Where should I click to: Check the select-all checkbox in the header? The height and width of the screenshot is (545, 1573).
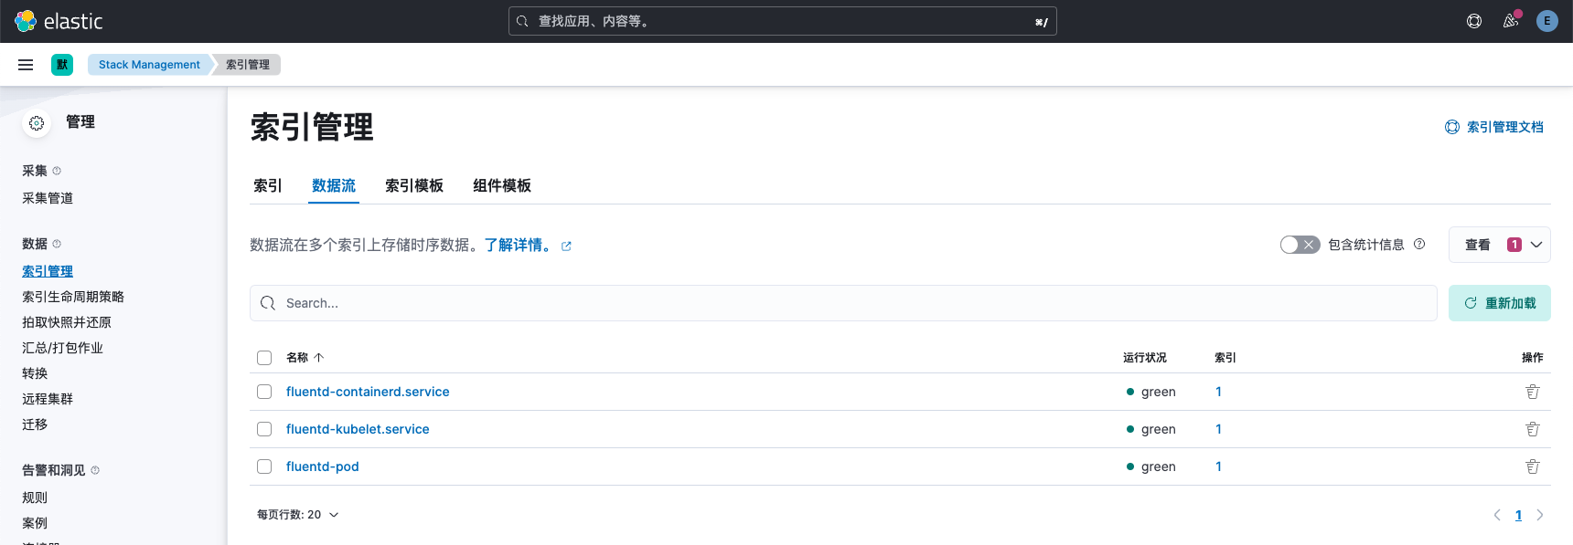[x=264, y=358]
